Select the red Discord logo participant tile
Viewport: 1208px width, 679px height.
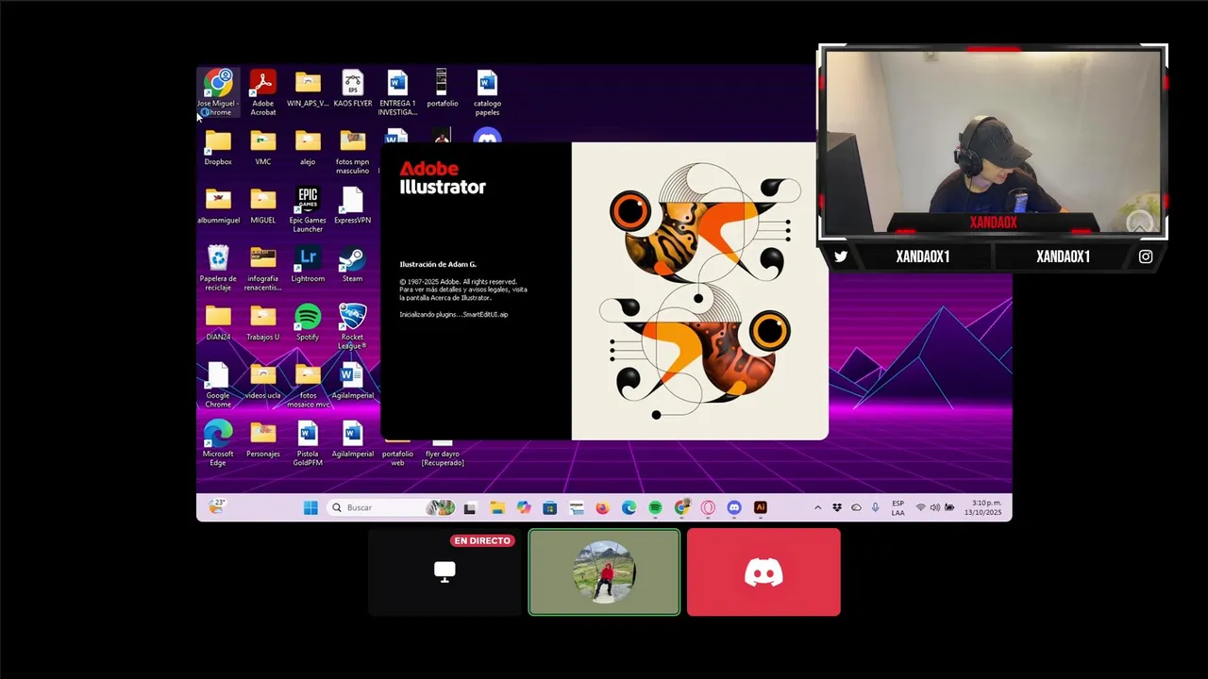pos(763,571)
